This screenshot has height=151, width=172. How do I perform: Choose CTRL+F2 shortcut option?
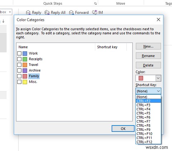pos(148,101)
